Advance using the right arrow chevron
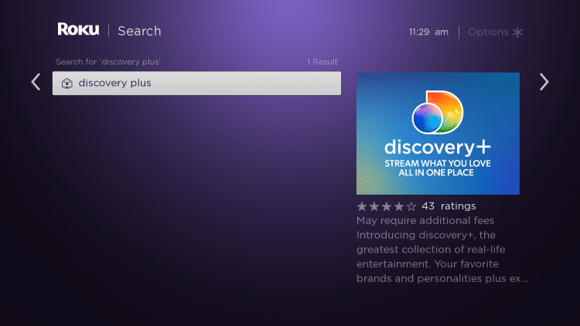 click(544, 82)
